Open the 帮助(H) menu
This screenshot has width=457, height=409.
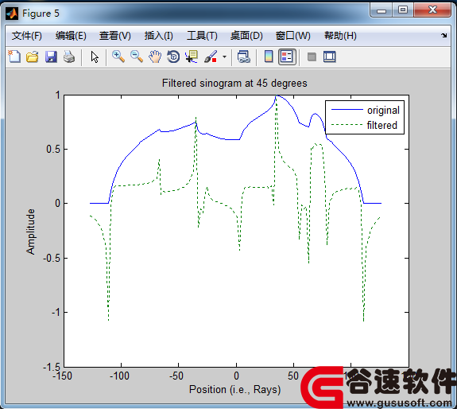click(340, 36)
